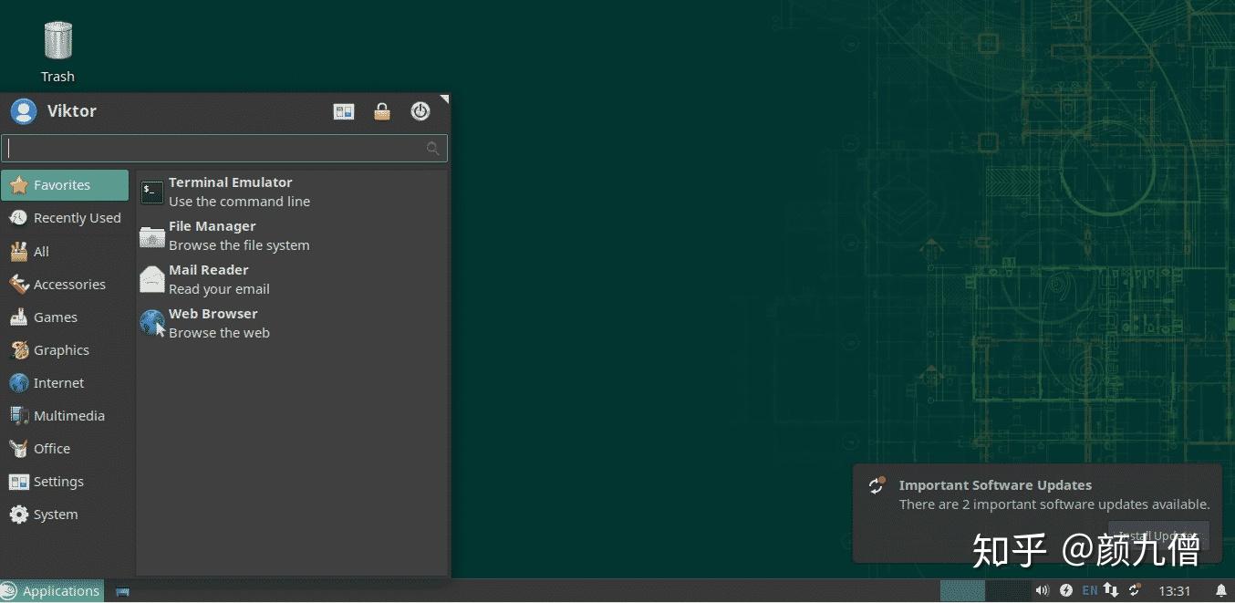Click the application search field

point(219,148)
